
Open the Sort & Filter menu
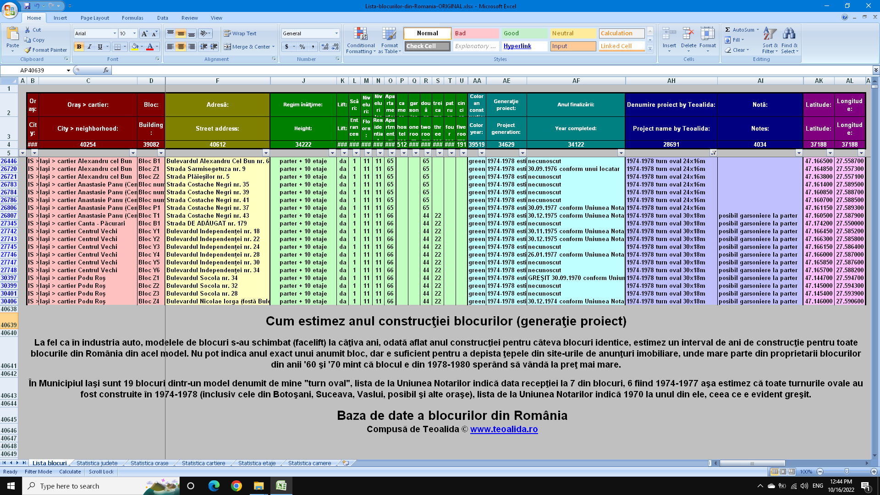pyautogui.click(x=770, y=40)
